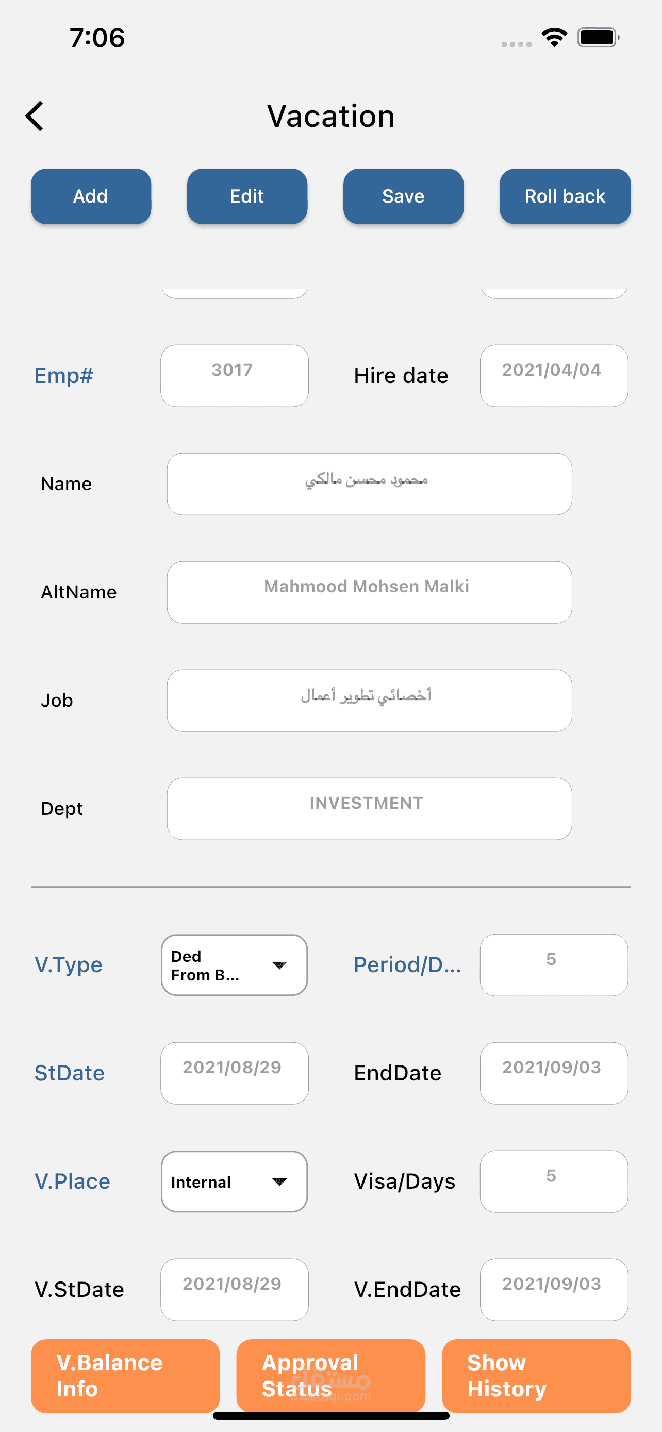Tap the battery status icon
Viewport: 662px width, 1432px height.
pyautogui.click(x=598, y=38)
